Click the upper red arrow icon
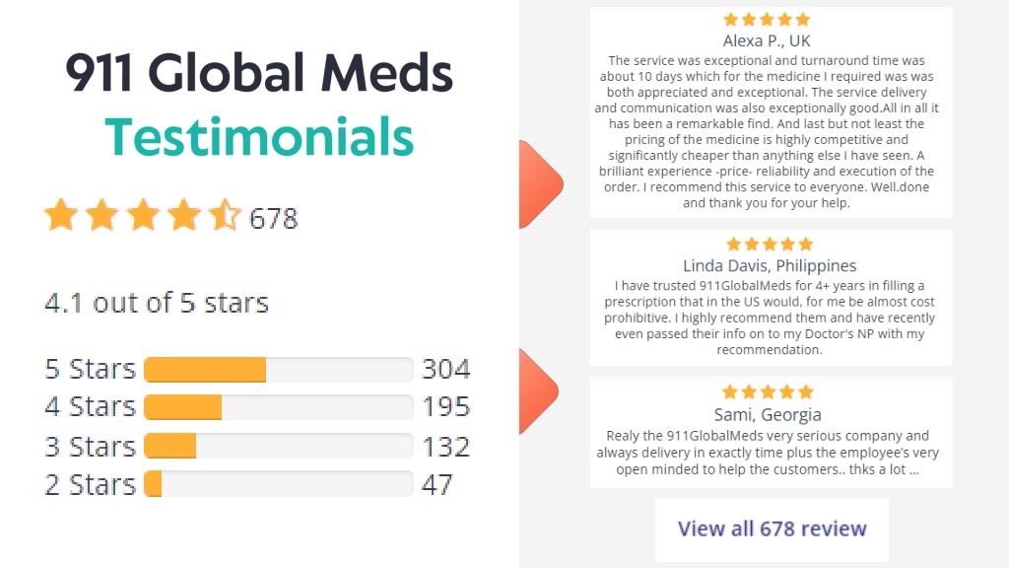The width and height of the screenshot is (1009, 568). pos(541,184)
